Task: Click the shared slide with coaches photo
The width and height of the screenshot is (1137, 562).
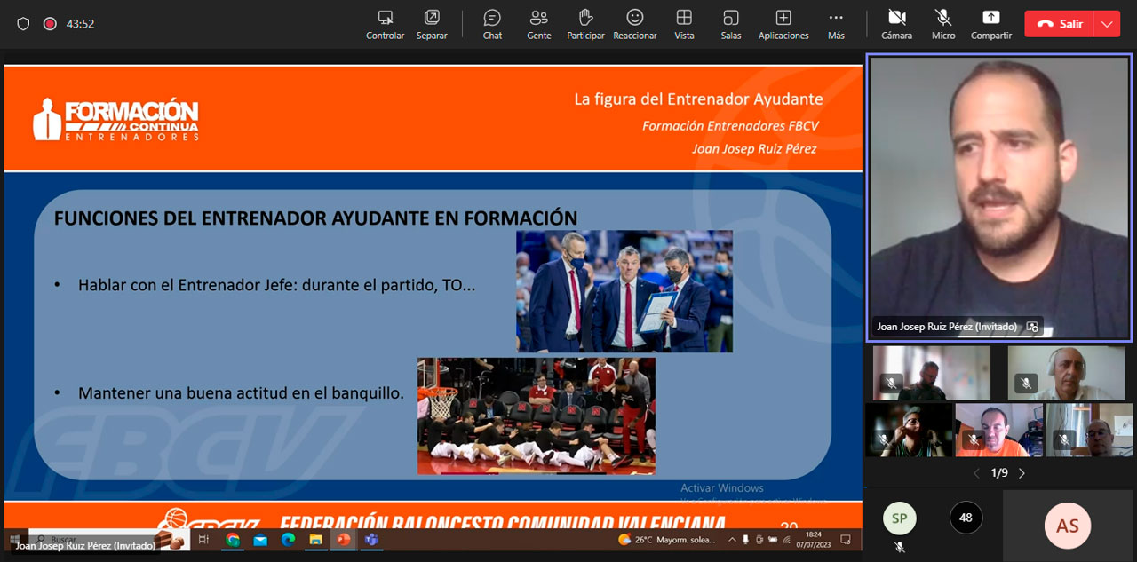Action: (624, 291)
